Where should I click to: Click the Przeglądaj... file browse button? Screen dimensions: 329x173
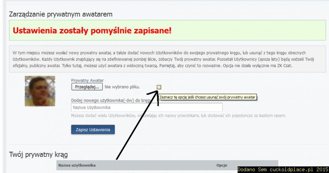[87, 87]
